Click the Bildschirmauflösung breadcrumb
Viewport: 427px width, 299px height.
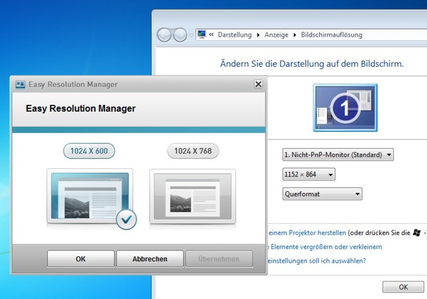pyautogui.click(x=331, y=35)
